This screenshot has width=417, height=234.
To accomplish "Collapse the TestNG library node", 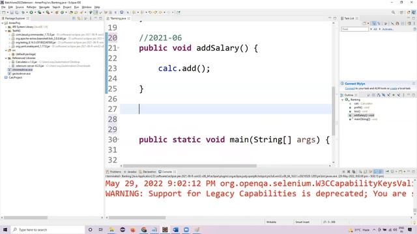I will [x=6, y=31].
